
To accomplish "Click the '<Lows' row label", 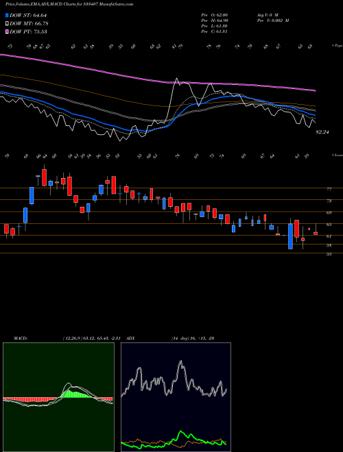I will [x=336, y=155].
